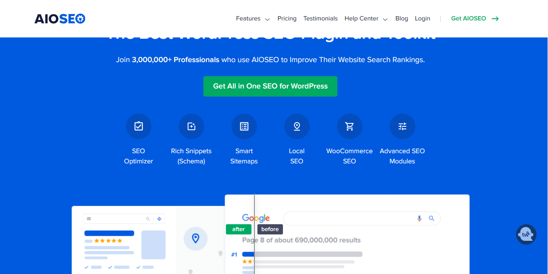The height and width of the screenshot is (274, 548).
Task: Click the SEO Optimizer clipboard icon
Action: 139,126
